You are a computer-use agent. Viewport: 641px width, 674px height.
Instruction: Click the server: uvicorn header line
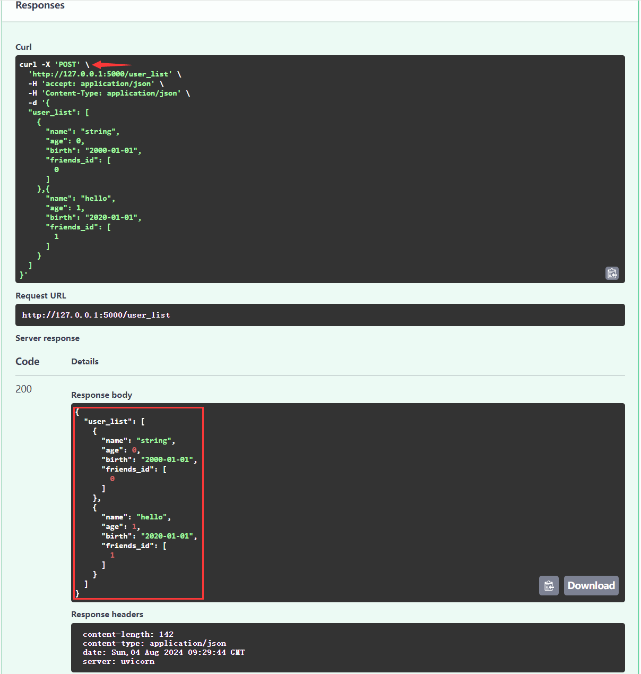pos(118,661)
